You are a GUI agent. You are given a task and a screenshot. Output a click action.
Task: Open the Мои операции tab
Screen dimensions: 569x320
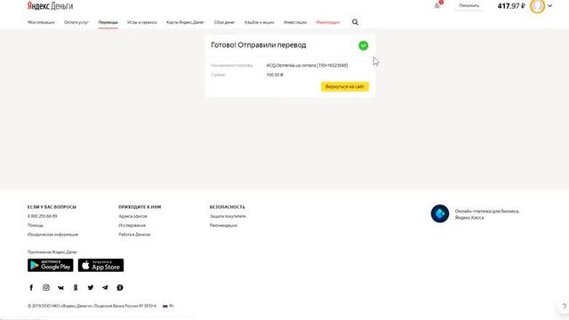click(41, 22)
